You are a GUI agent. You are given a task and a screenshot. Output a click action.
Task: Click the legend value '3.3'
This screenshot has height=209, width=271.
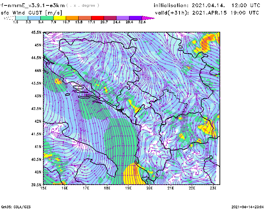28,22
